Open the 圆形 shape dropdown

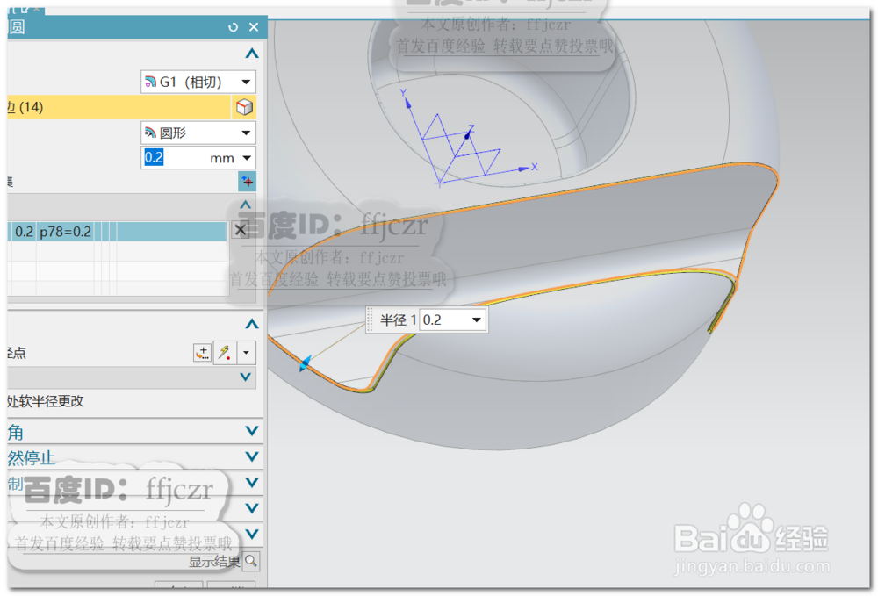[246, 133]
